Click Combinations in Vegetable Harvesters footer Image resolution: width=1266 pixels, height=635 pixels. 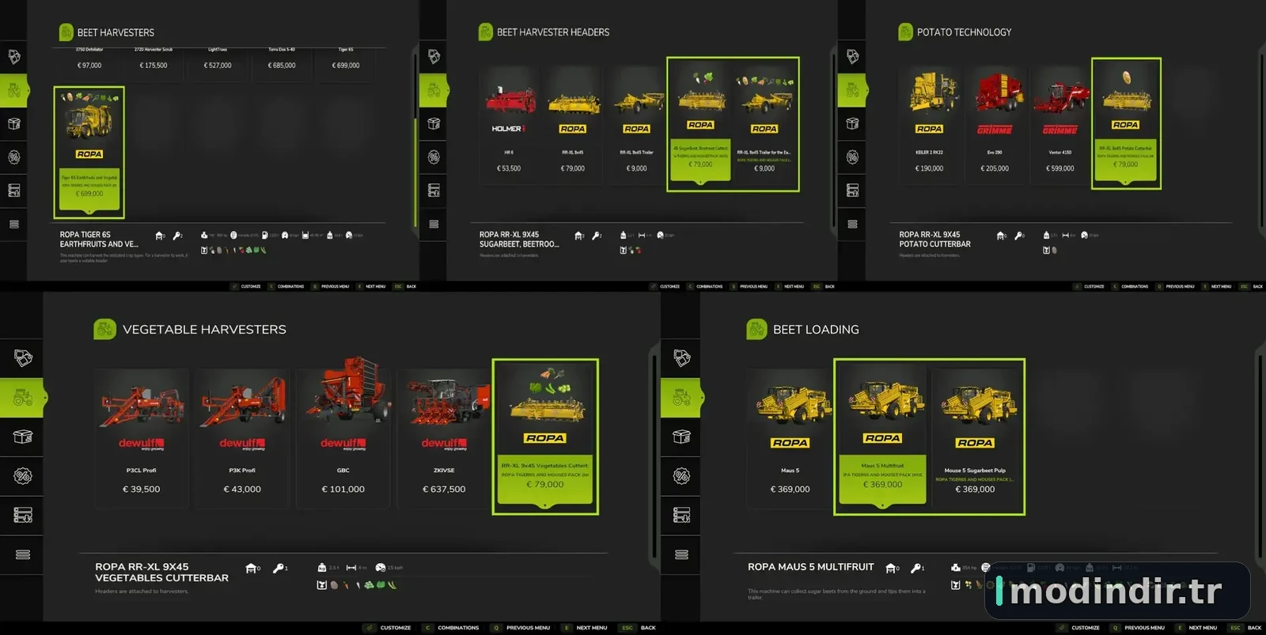452,628
